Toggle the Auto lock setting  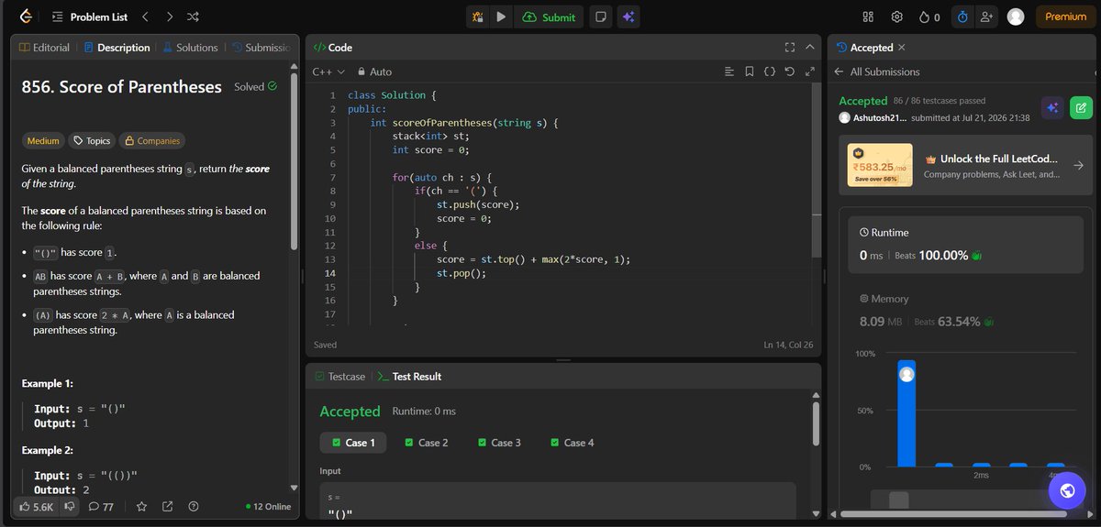(374, 71)
